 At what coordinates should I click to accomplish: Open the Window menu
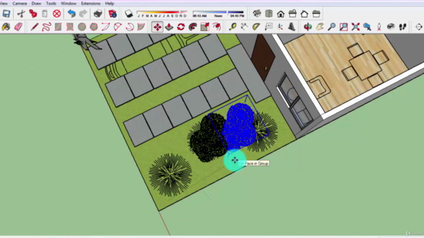pos(68,3)
